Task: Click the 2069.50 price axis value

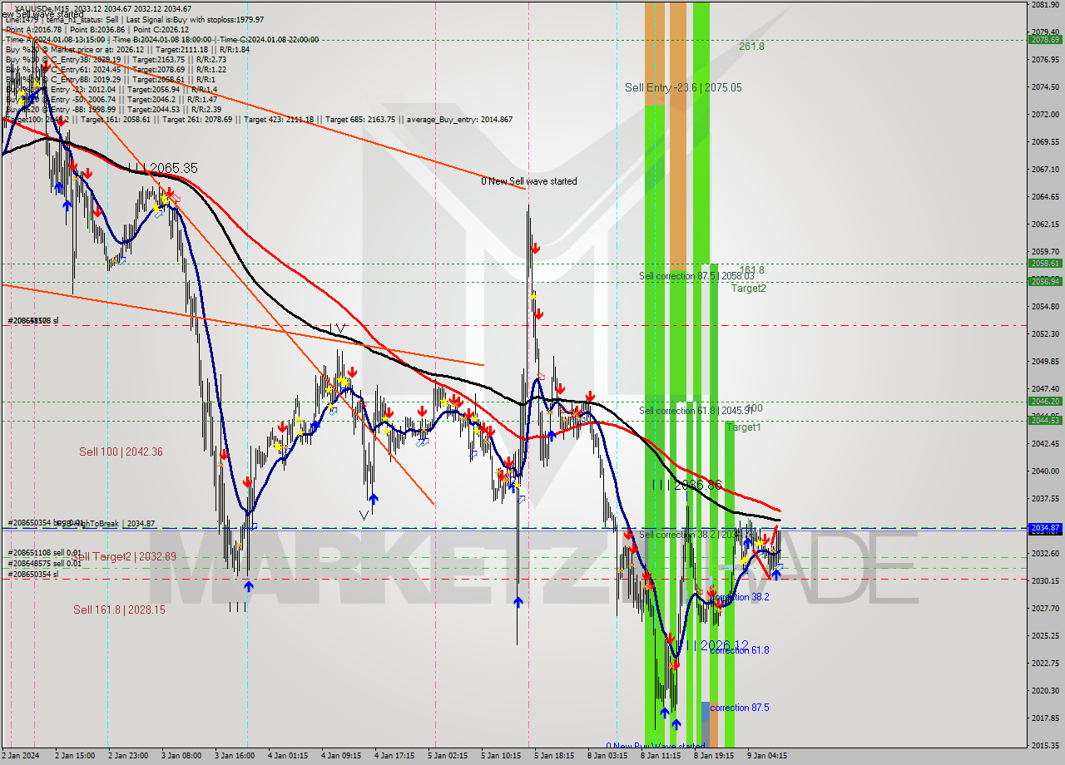Action: (1044, 141)
